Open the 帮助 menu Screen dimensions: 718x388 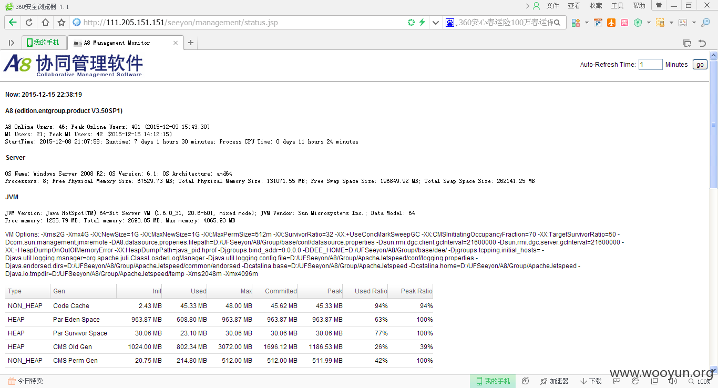pyautogui.click(x=639, y=6)
